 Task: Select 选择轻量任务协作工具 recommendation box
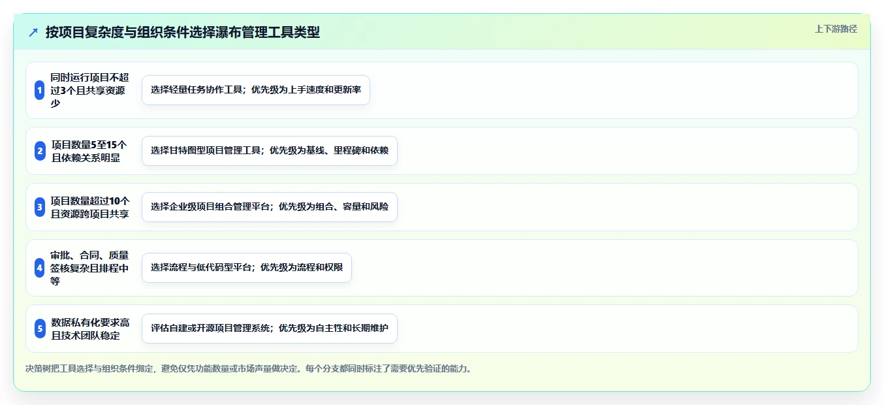(x=256, y=90)
